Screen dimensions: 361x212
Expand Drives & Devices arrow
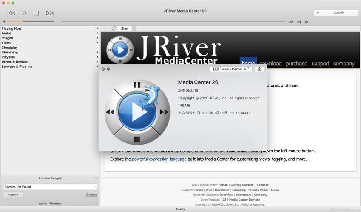[x=98, y=62]
